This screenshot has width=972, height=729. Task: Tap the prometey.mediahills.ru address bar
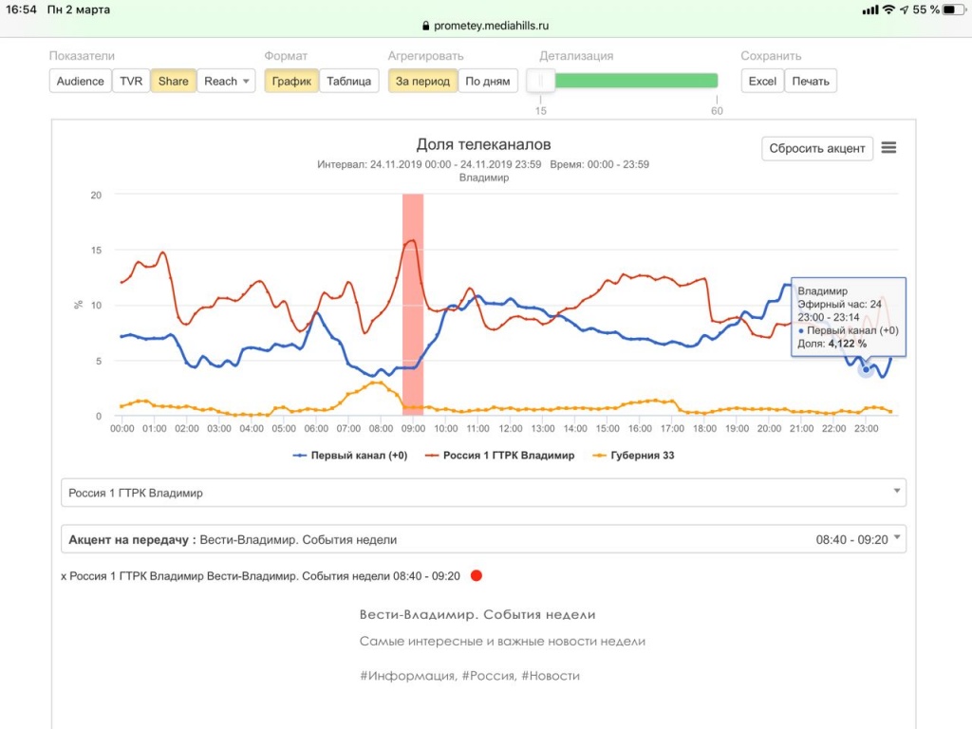click(486, 26)
